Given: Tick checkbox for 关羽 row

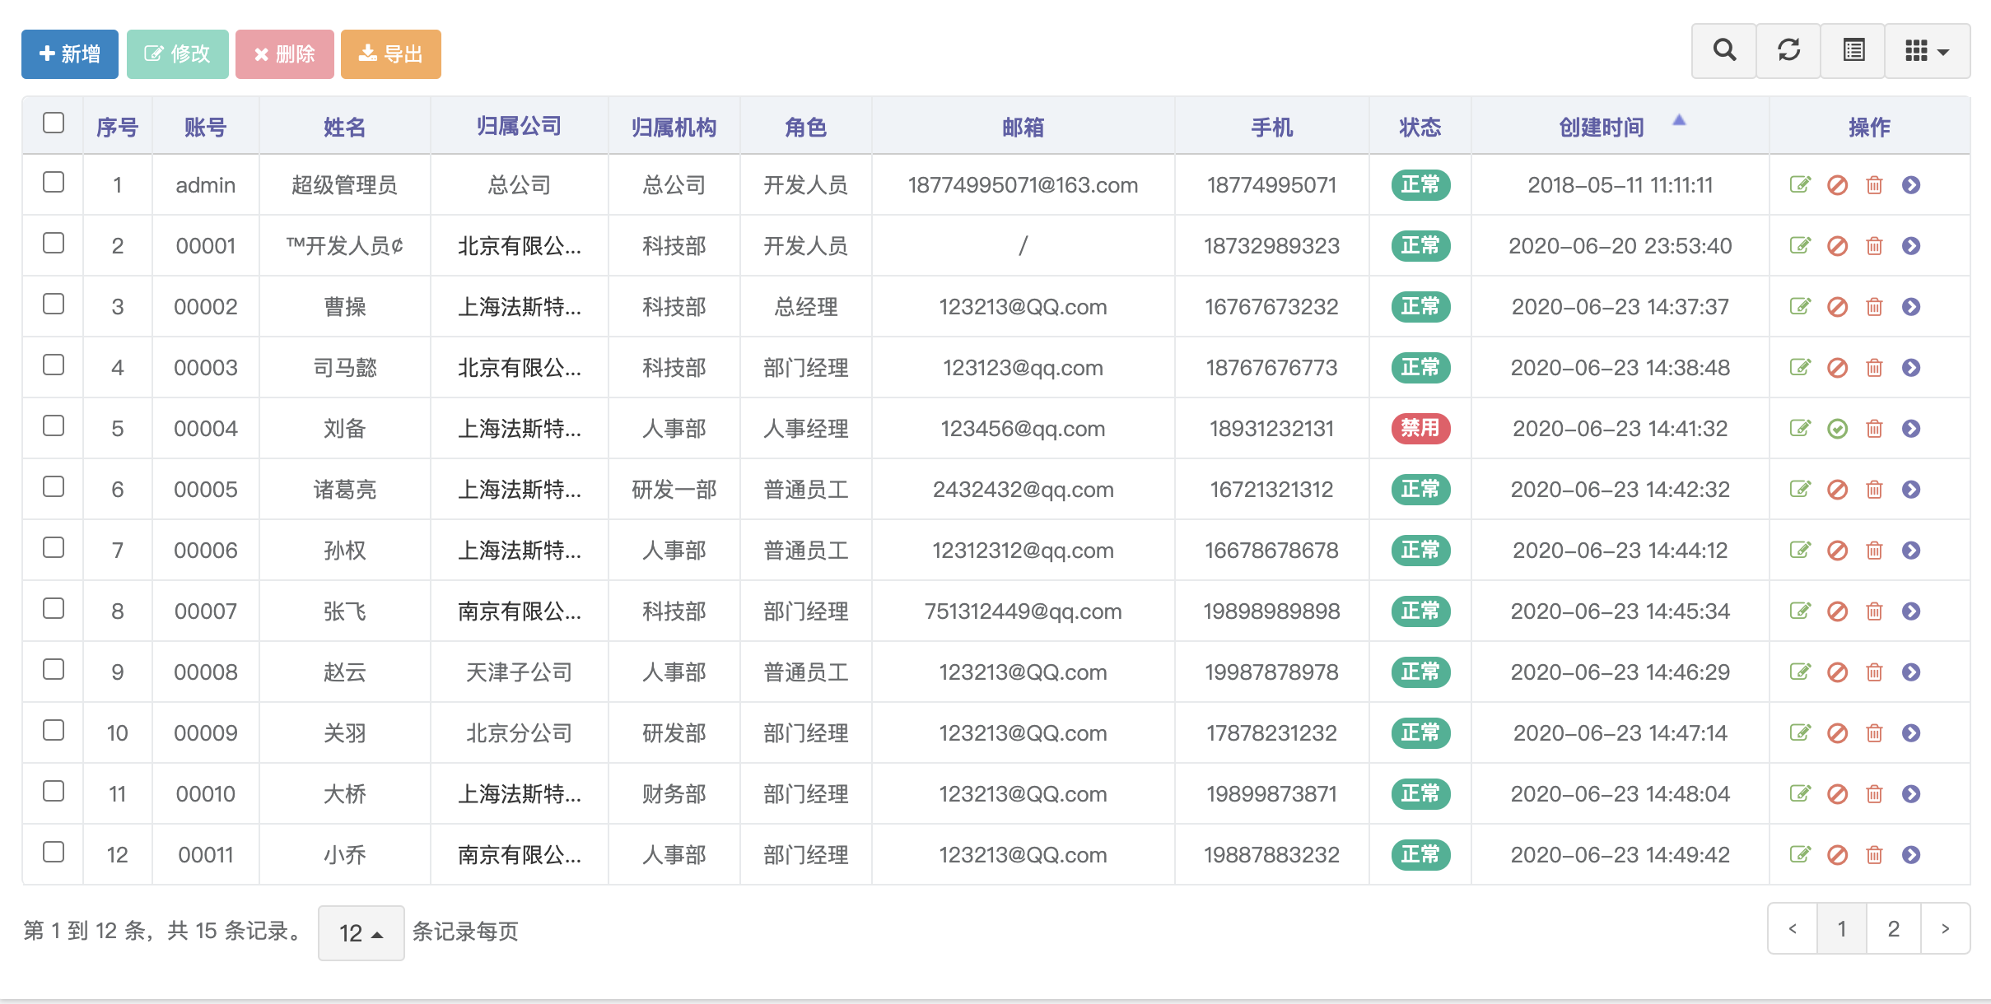Looking at the screenshot, I should click(x=54, y=730).
